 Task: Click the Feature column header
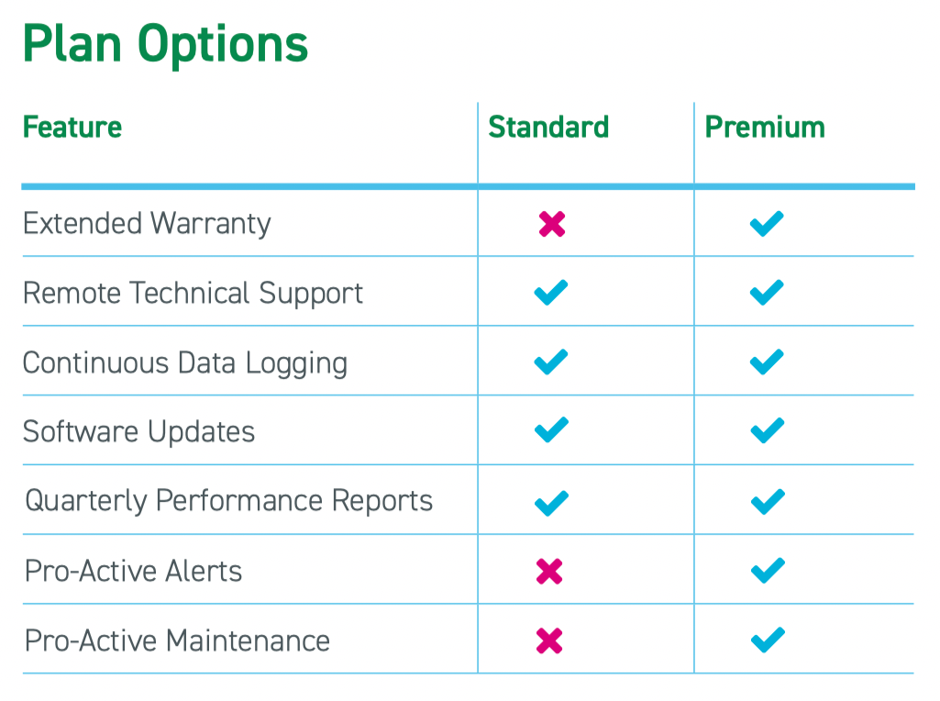tap(72, 128)
